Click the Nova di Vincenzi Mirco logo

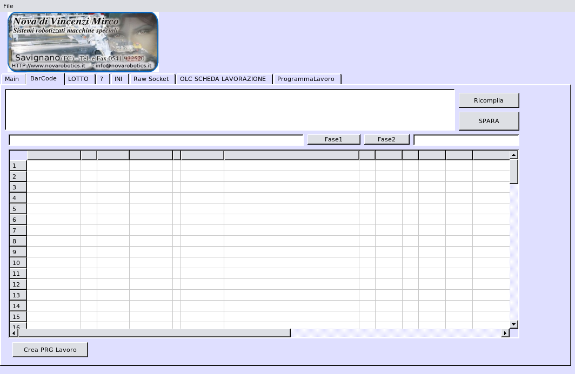[83, 42]
